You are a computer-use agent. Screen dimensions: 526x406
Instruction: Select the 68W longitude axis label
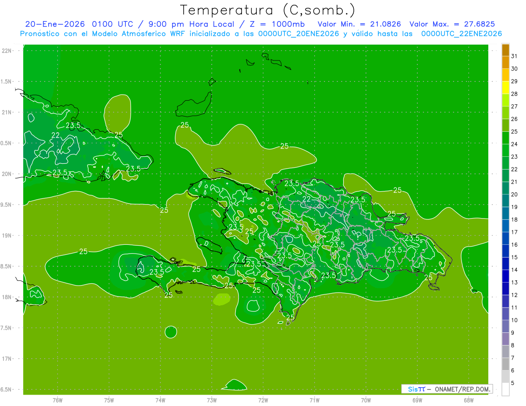coord(468,400)
